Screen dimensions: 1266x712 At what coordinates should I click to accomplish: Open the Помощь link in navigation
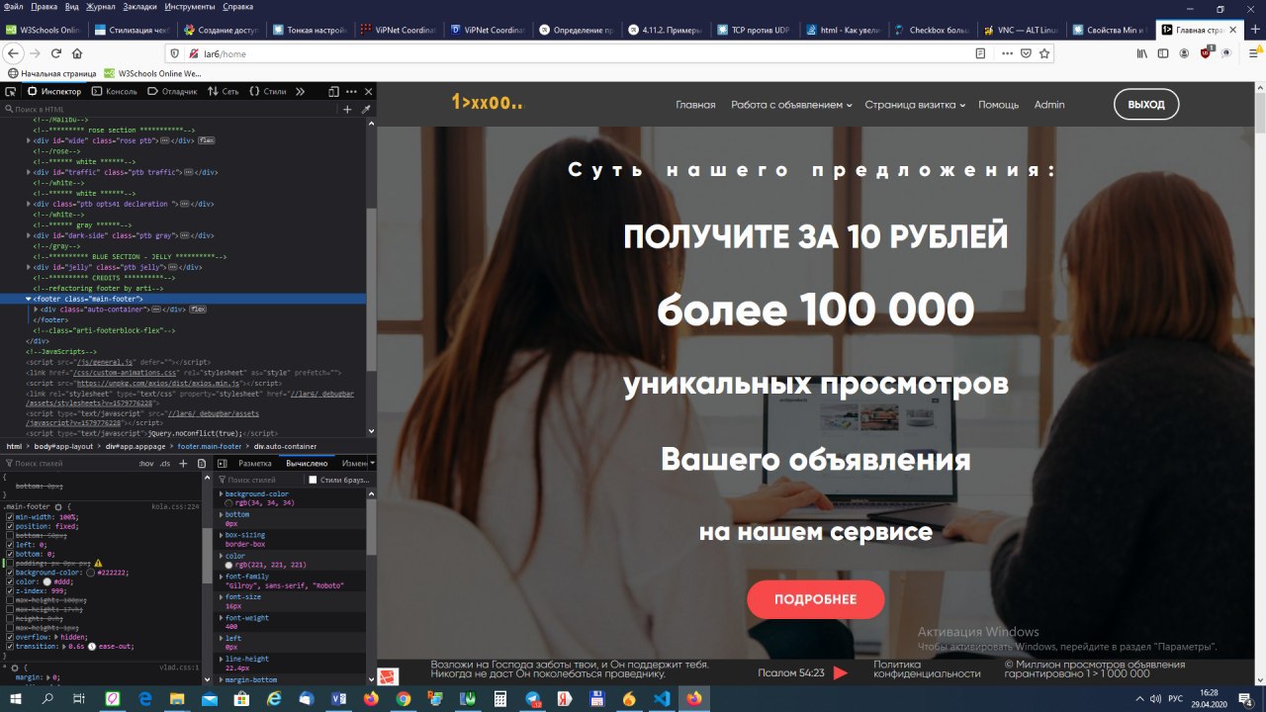(998, 105)
